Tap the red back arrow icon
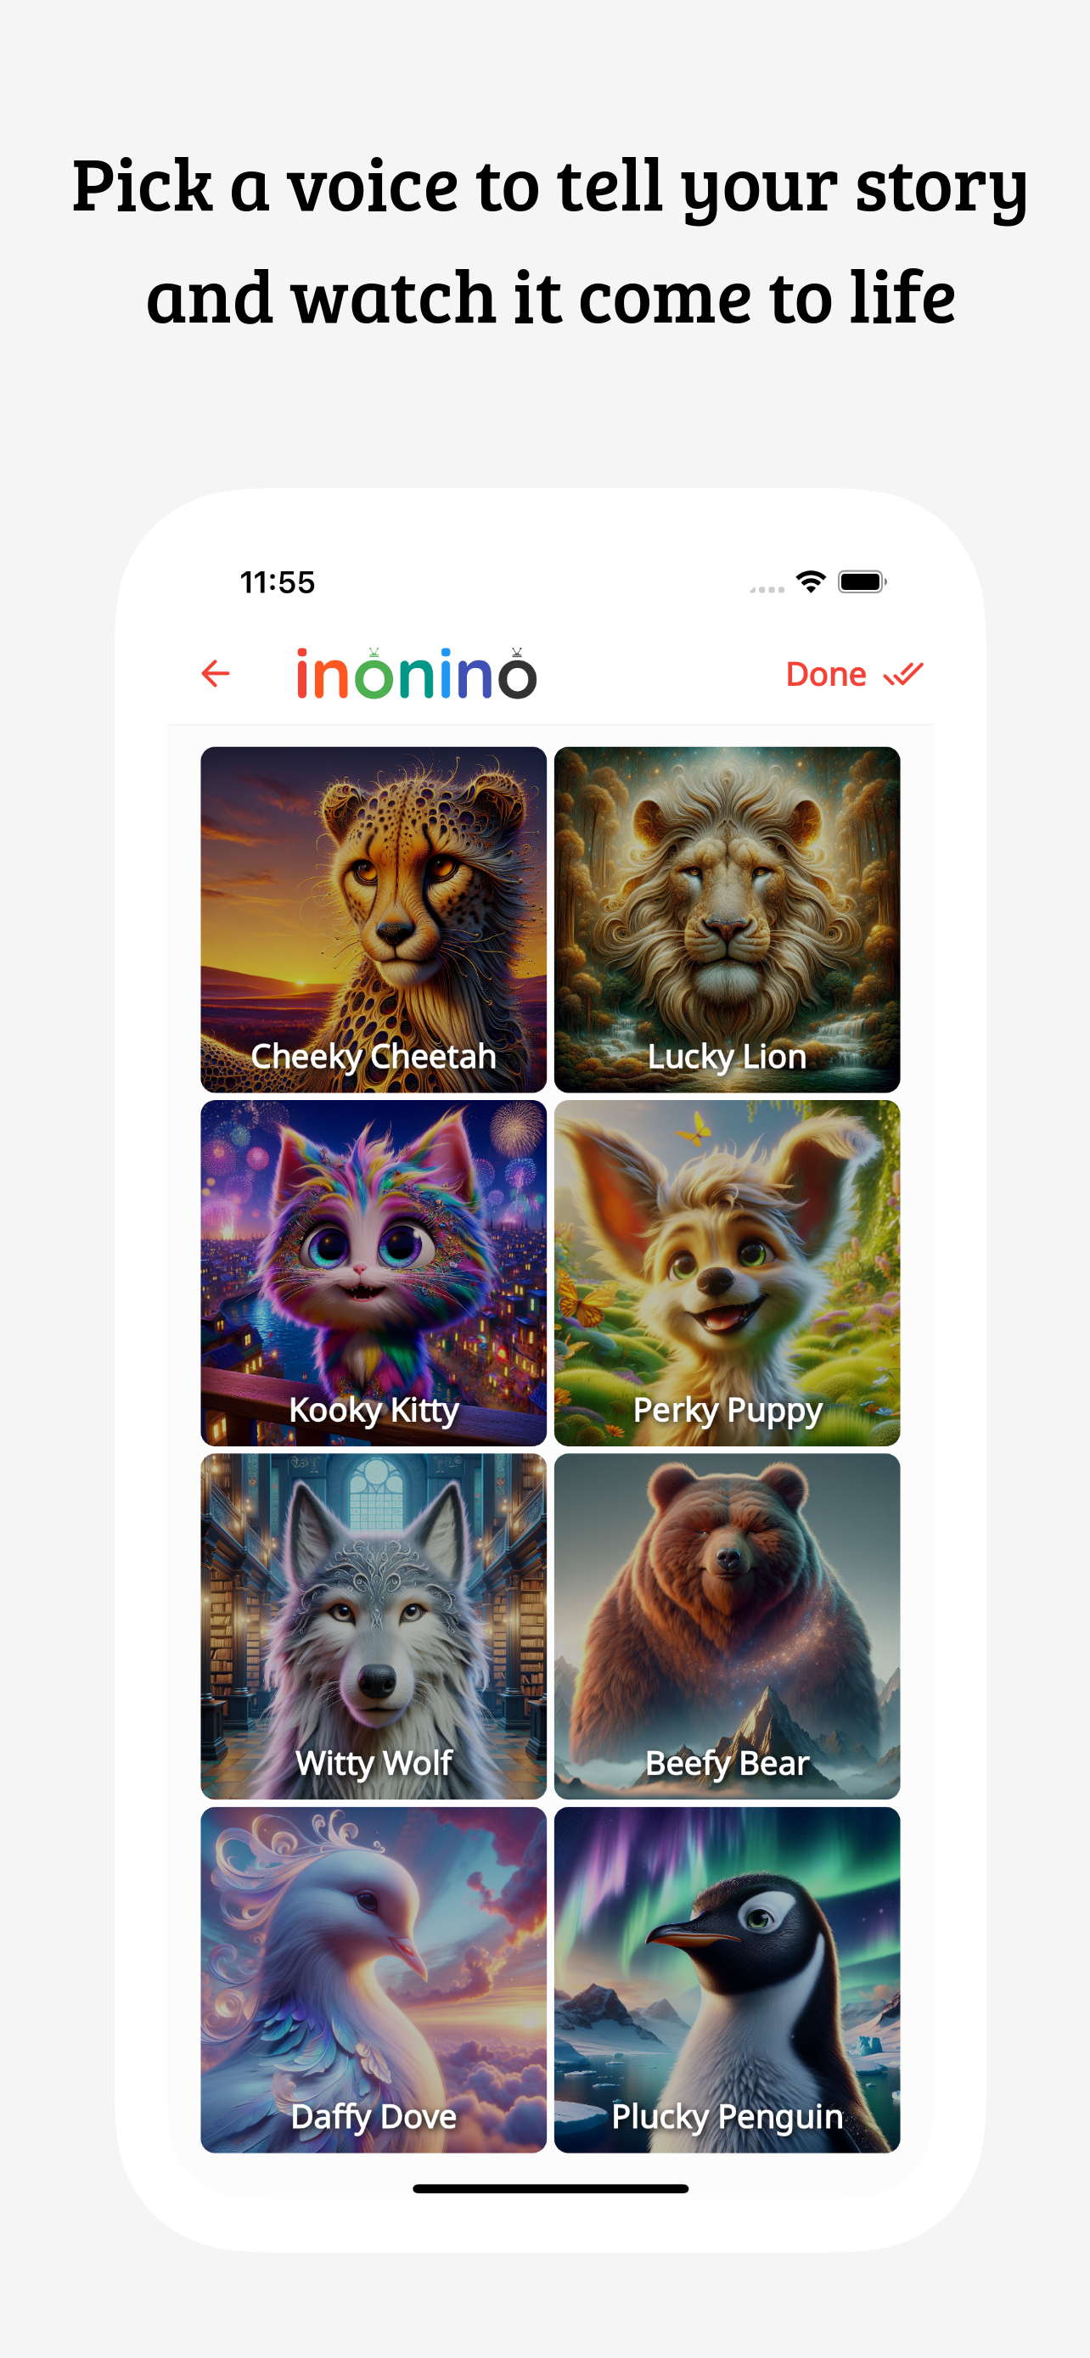 (x=215, y=674)
